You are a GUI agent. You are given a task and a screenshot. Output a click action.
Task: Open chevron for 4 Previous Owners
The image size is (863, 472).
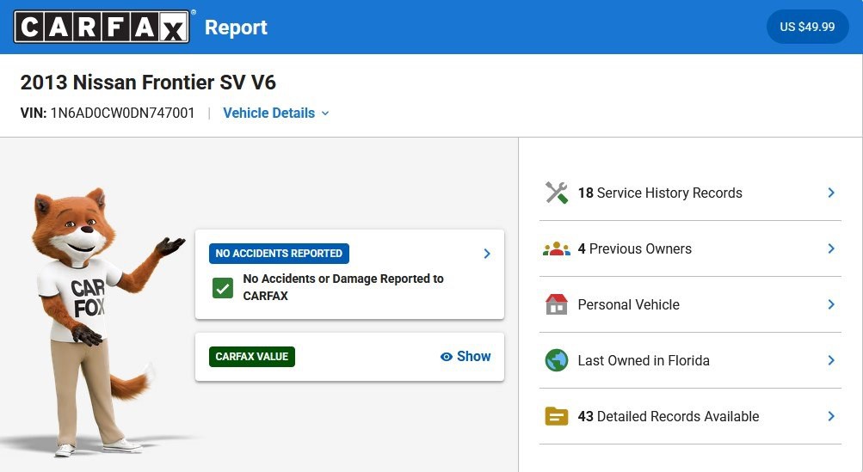tap(831, 248)
